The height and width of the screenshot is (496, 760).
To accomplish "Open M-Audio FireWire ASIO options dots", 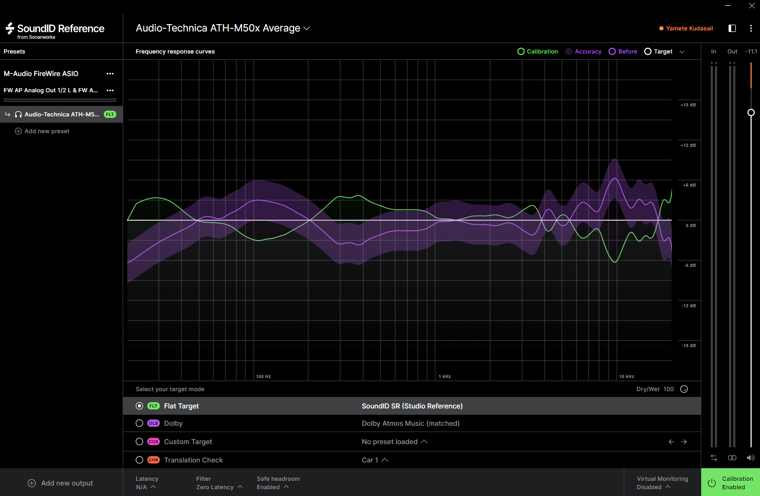I will point(110,74).
